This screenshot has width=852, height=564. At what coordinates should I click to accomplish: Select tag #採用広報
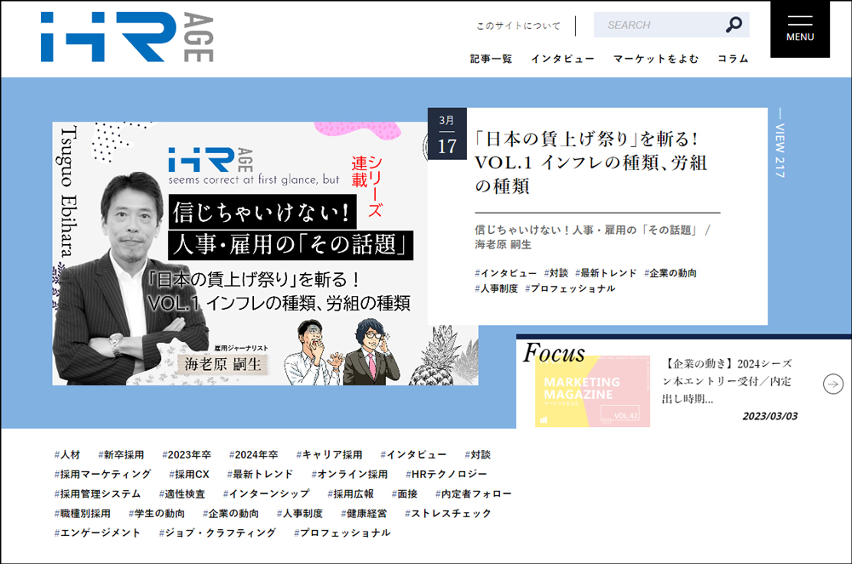coord(350,493)
